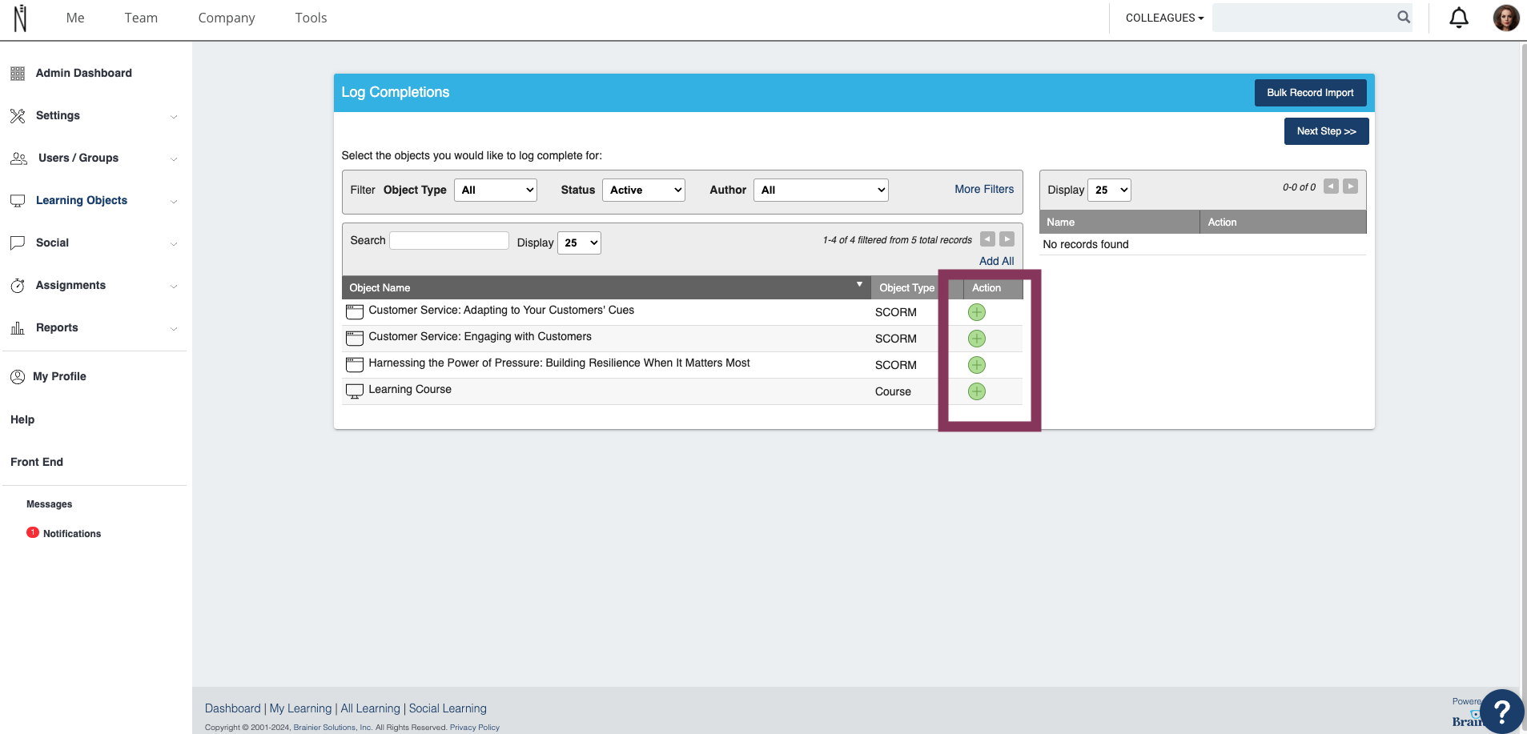1527x734 pixels.
Task: Go to Front End from sidebar
Action: [37, 462]
